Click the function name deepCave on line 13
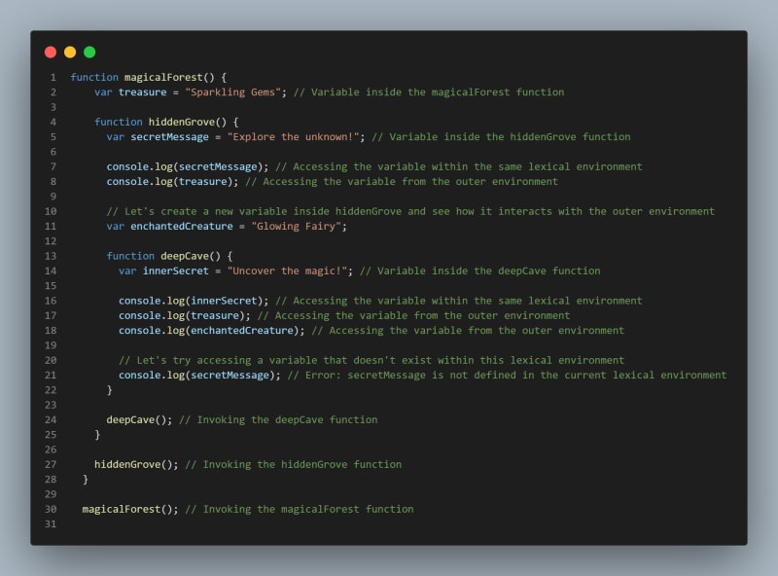778x576 pixels. coord(185,256)
